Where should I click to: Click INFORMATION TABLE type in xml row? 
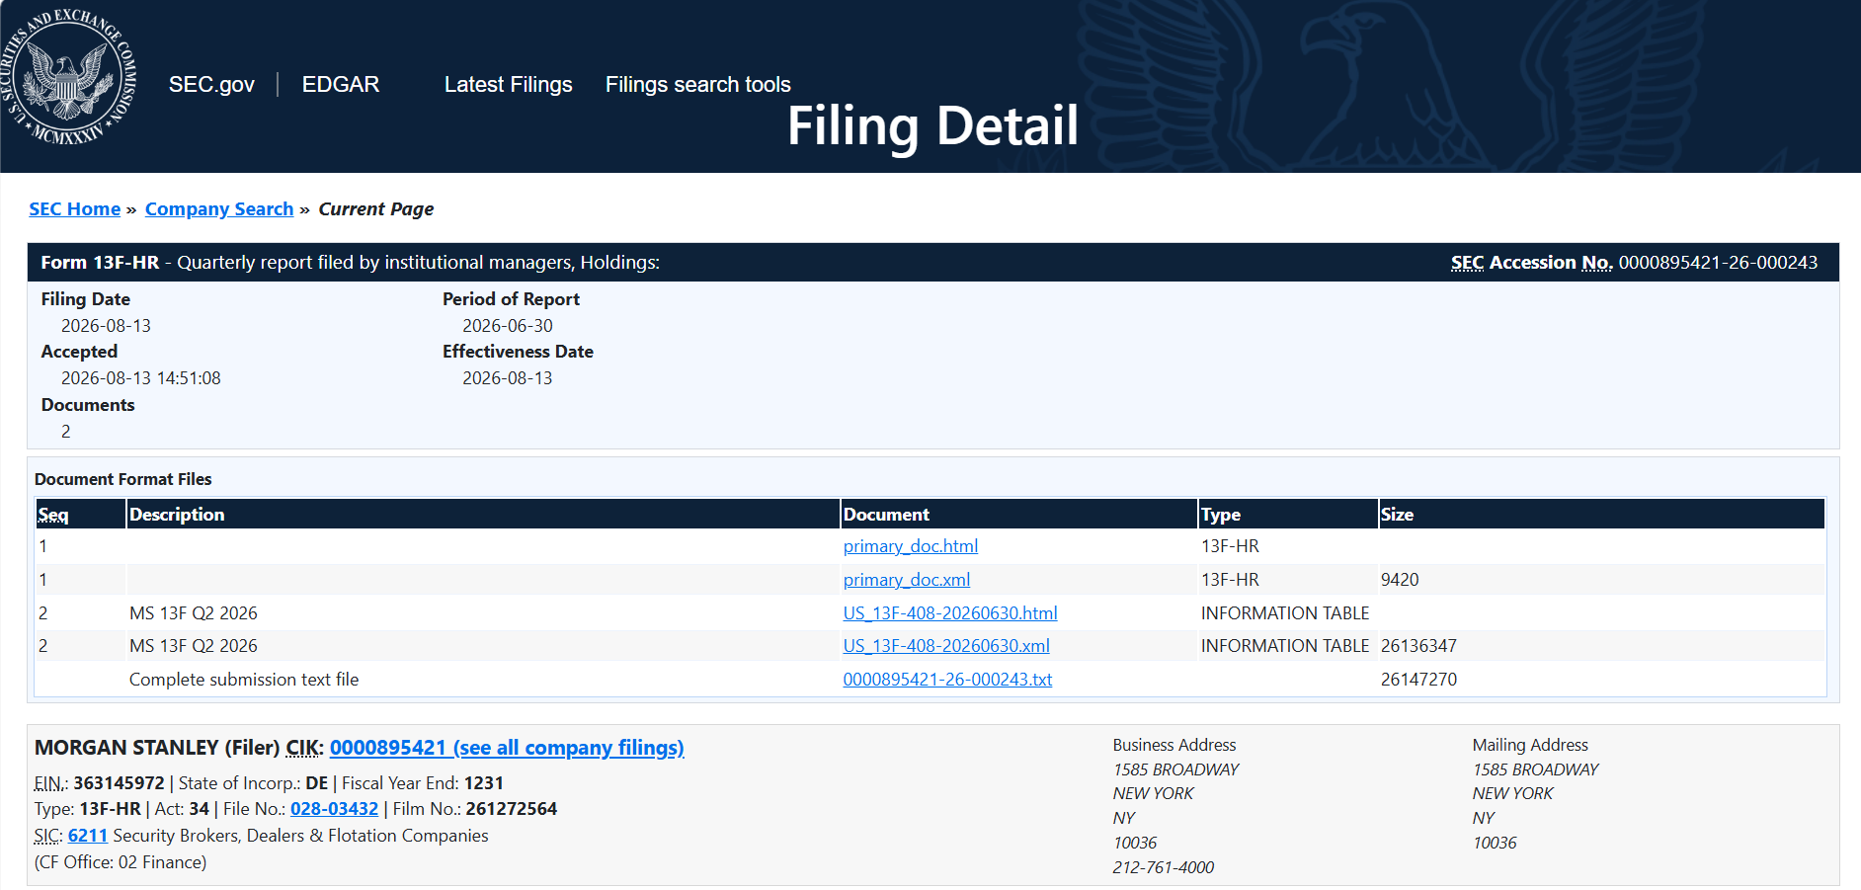1285,646
